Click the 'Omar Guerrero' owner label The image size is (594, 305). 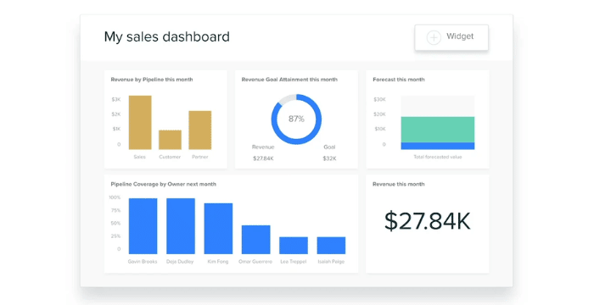(x=255, y=262)
